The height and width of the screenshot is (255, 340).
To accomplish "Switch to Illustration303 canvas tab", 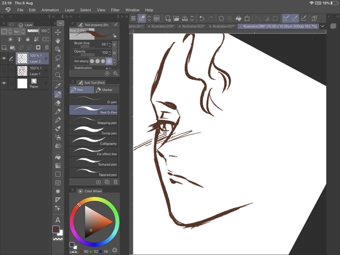I will (x=191, y=26).
